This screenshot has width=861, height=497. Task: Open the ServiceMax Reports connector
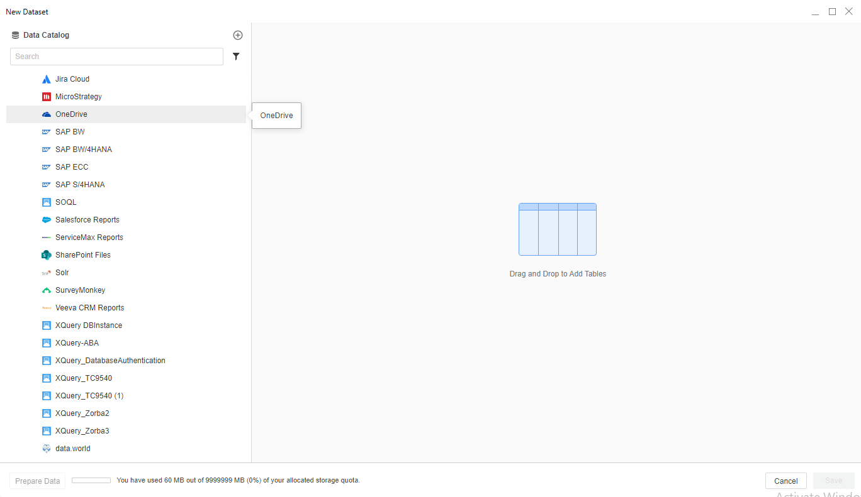89,238
